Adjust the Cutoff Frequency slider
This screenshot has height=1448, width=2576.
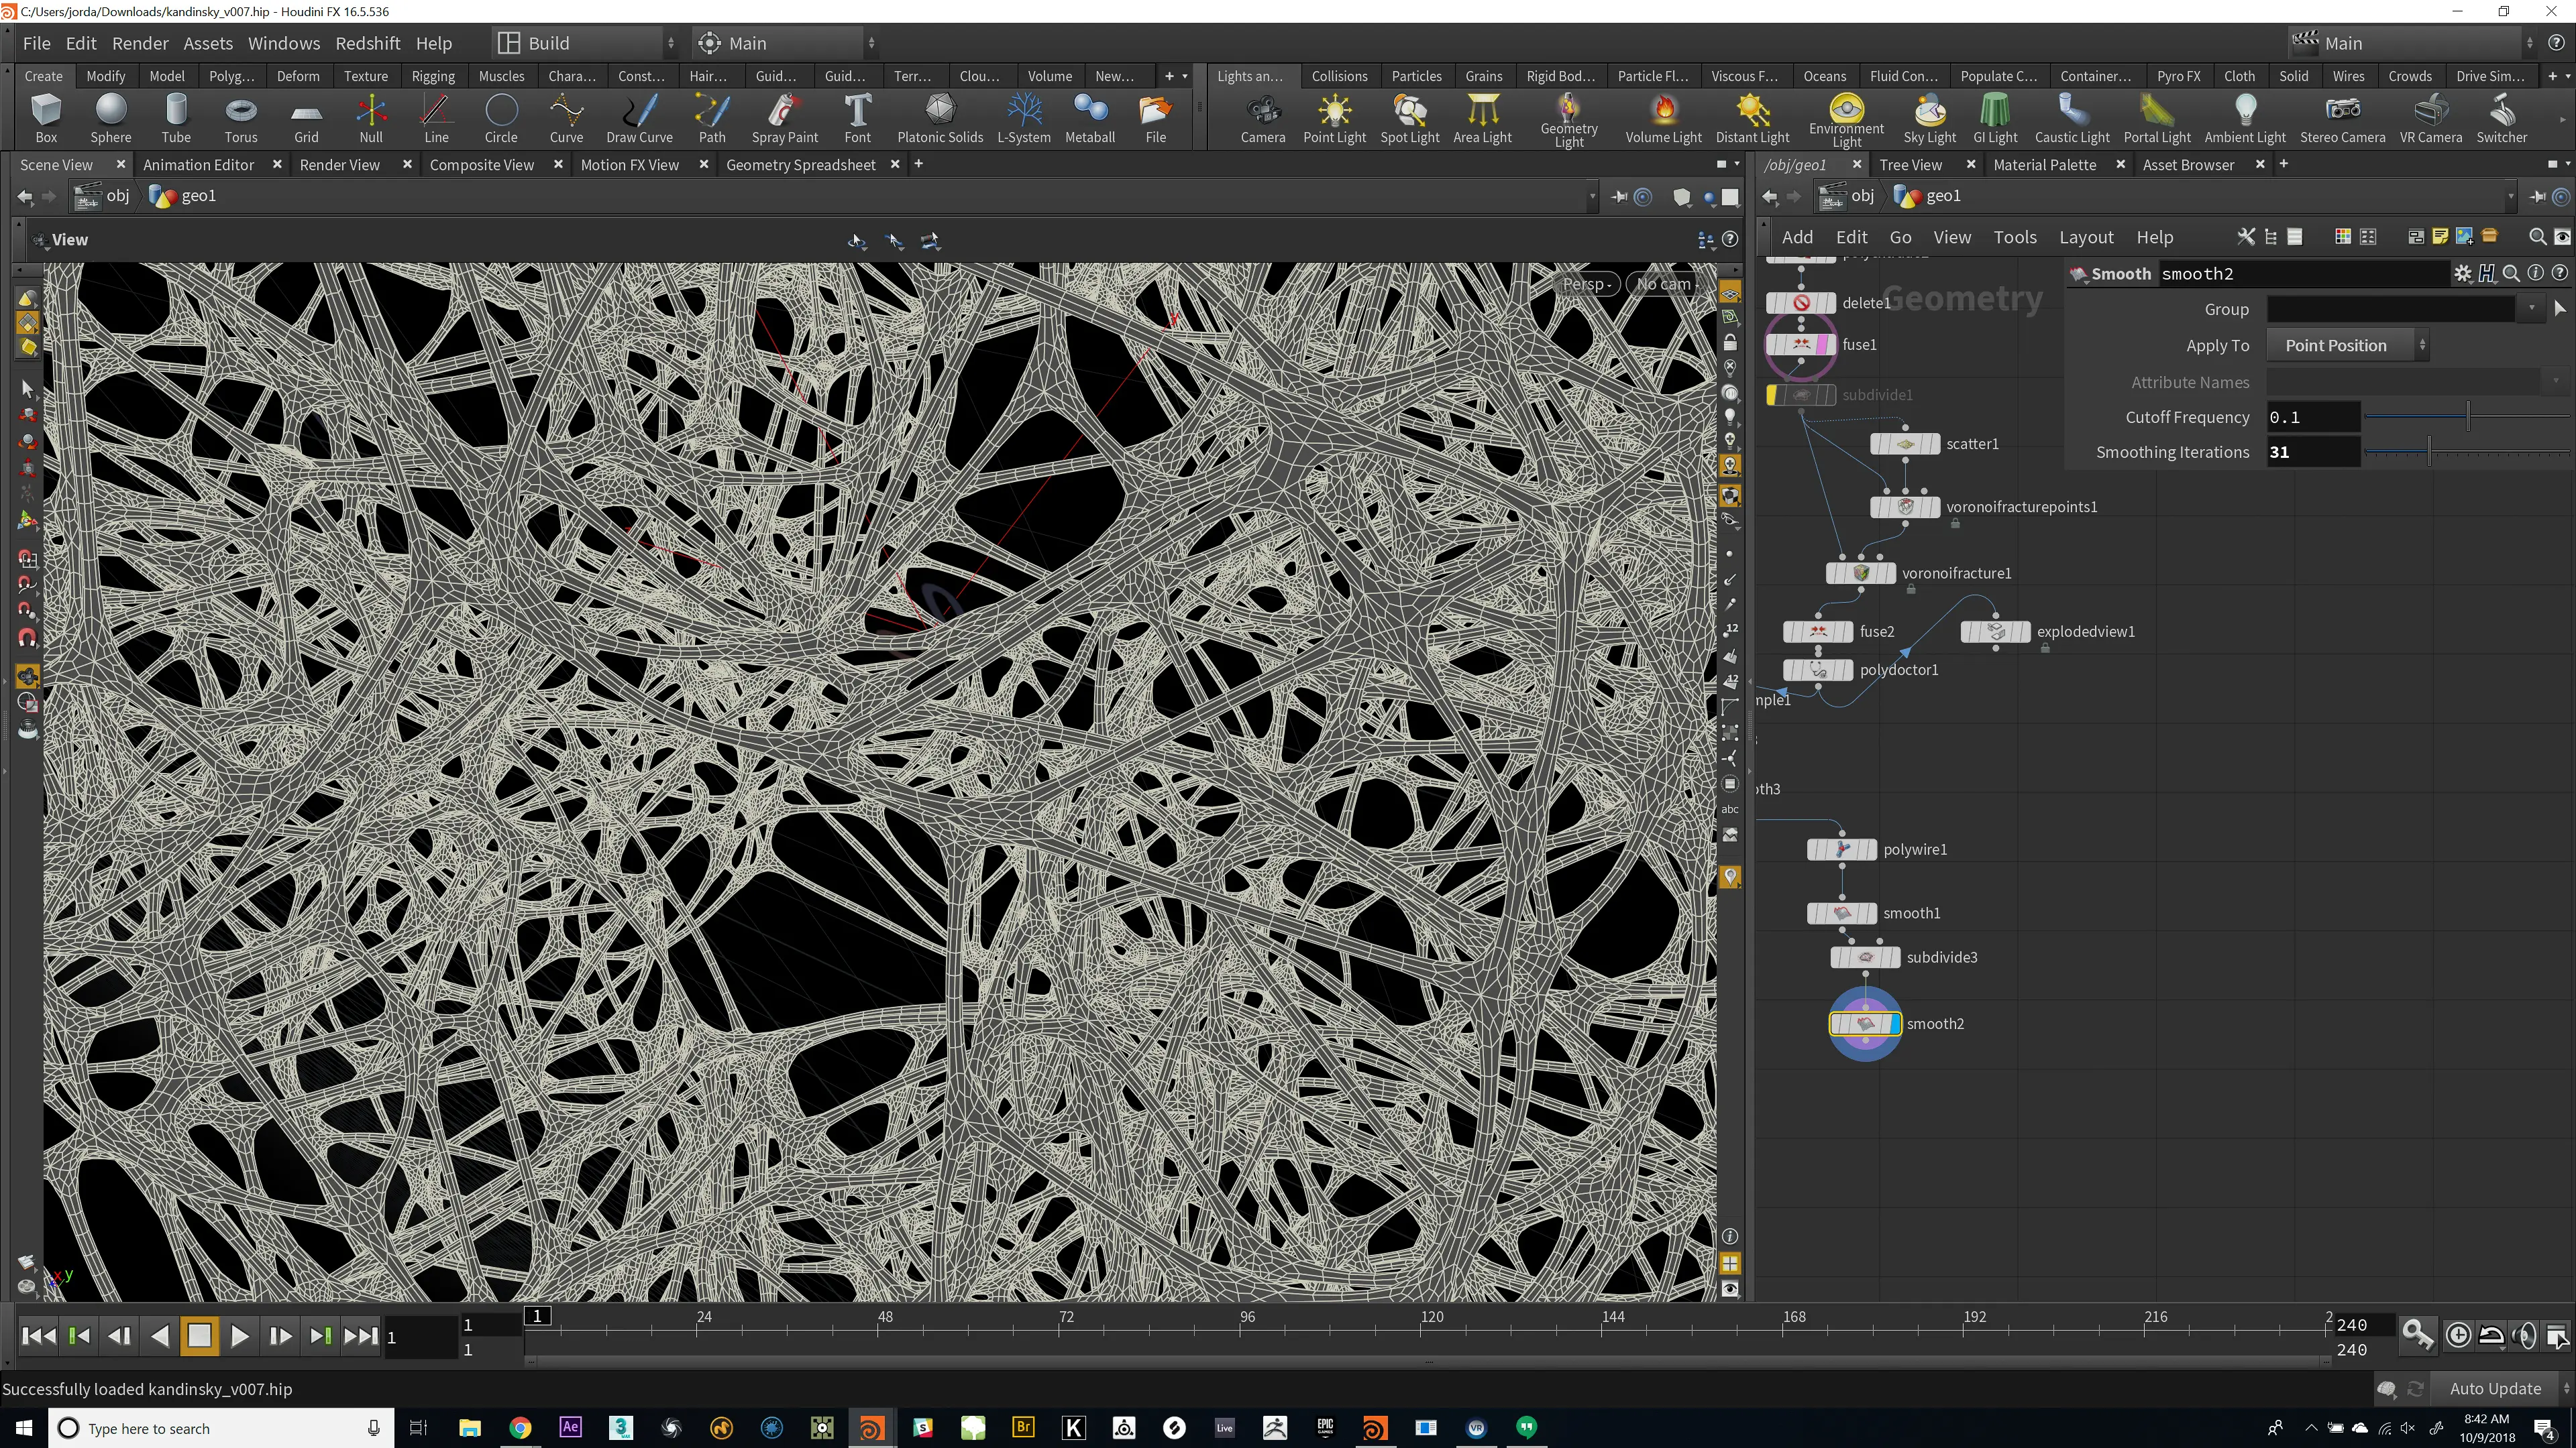click(2467, 417)
